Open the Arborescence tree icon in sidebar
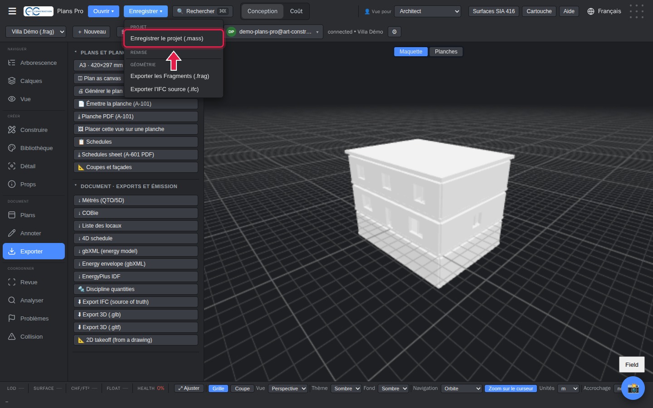 [x=34, y=63]
